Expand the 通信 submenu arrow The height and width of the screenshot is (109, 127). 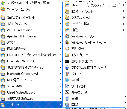pyautogui.click(x=124, y=30)
